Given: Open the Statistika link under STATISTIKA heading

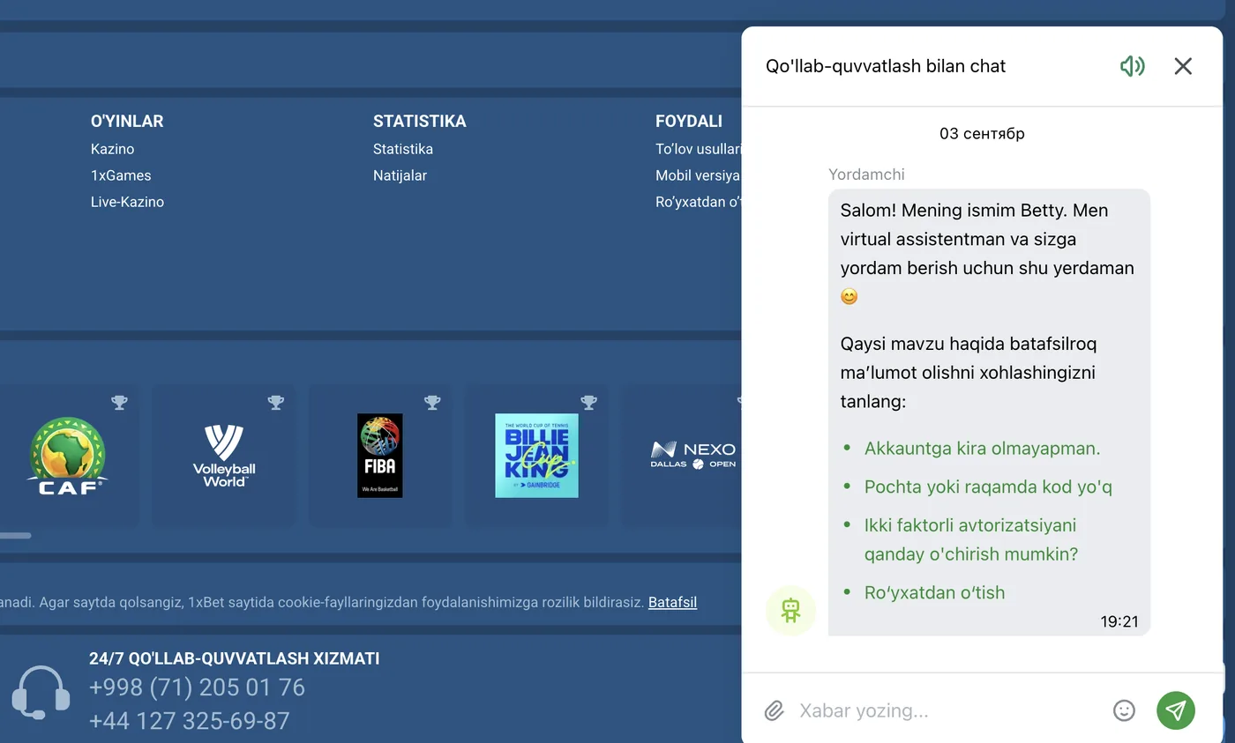Looking at the screenshot, I should tap(403, 149).
